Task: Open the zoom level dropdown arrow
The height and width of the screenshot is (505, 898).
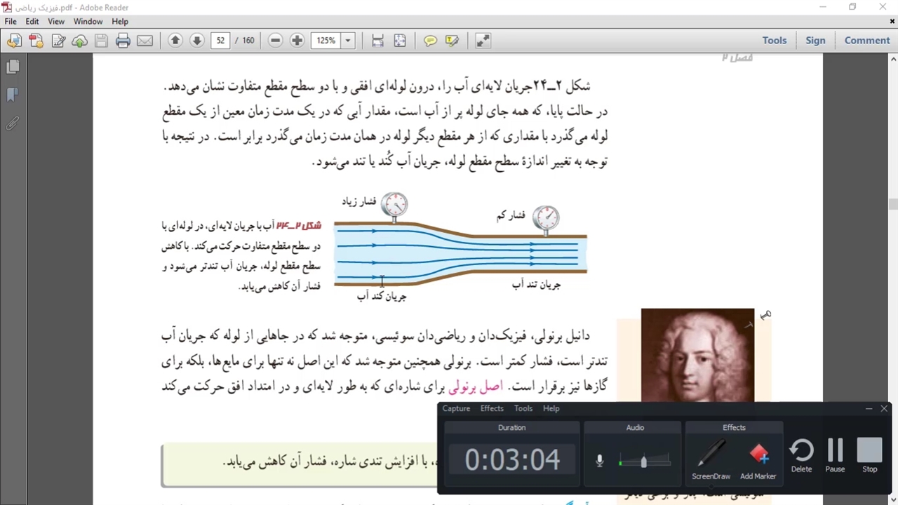Action: [x=347, y=41]
